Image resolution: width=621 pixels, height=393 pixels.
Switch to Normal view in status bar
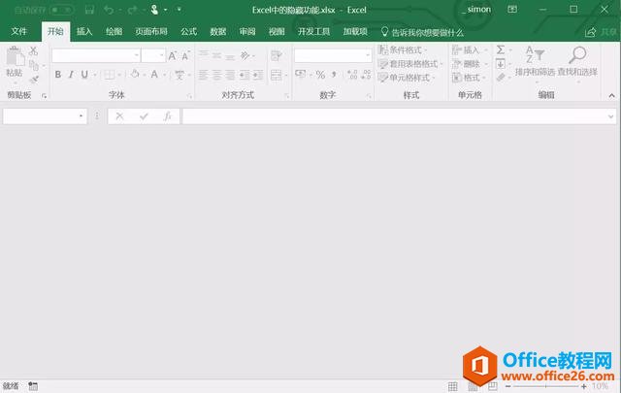pos(455,385)
